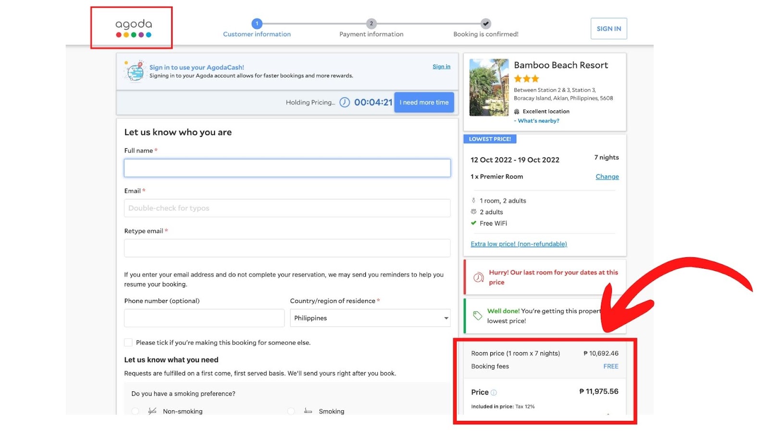Screen dimensions: 769x432
Task: Click the non-smoking icon
Action: (x=152, y=411)
